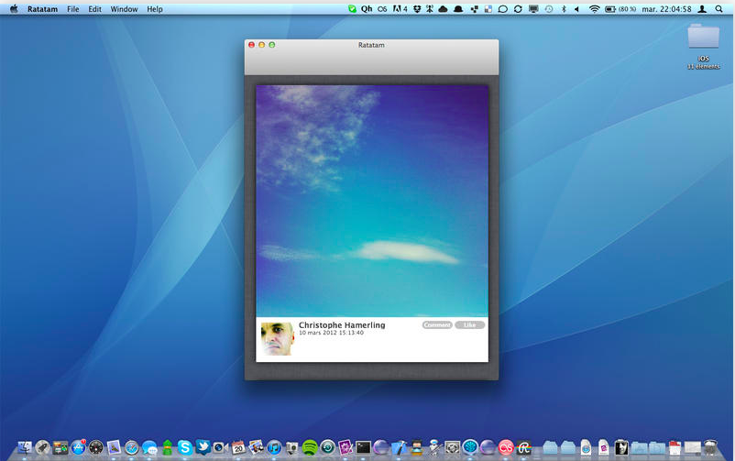Open Last.fm from the Dock
The width and height of the screenshot is (735, 461).
pyautogui.click(x=506, y=448)
